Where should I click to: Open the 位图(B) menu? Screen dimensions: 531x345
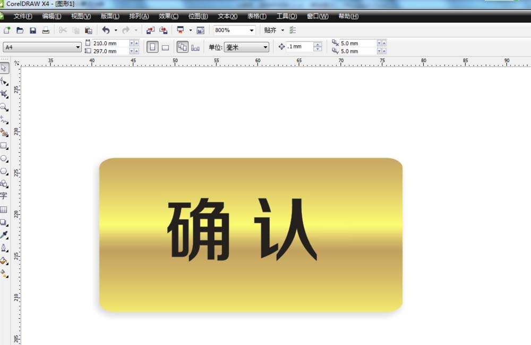(x=198, y=16)
